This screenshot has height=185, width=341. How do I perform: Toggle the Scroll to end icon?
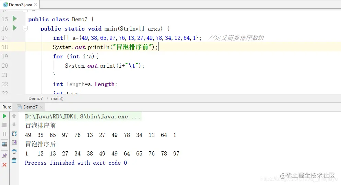[x=14, y=142]
